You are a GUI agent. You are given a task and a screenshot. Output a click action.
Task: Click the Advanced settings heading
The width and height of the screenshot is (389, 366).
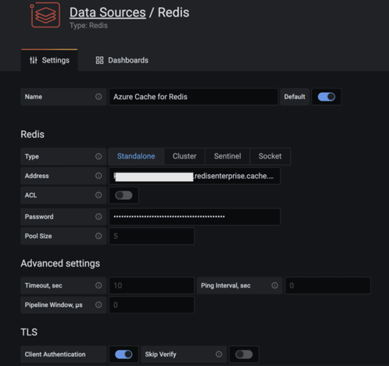[60, 263]
